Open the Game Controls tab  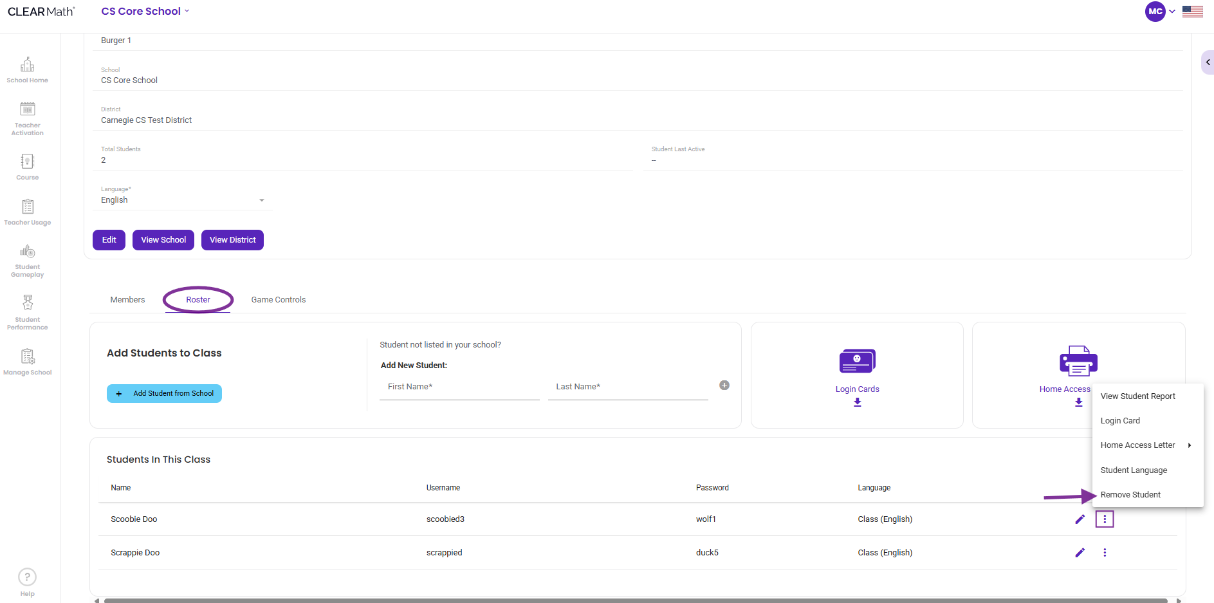[x=279, y=300]
